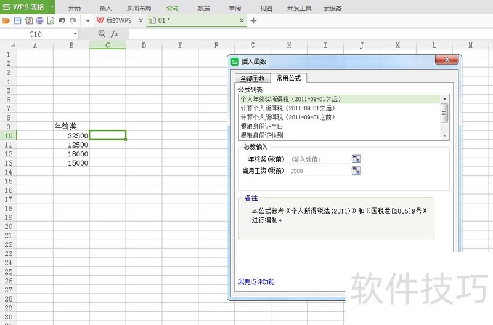Click the Undo arrow icon
The image size is (493, 325).
tap(62, 21)
